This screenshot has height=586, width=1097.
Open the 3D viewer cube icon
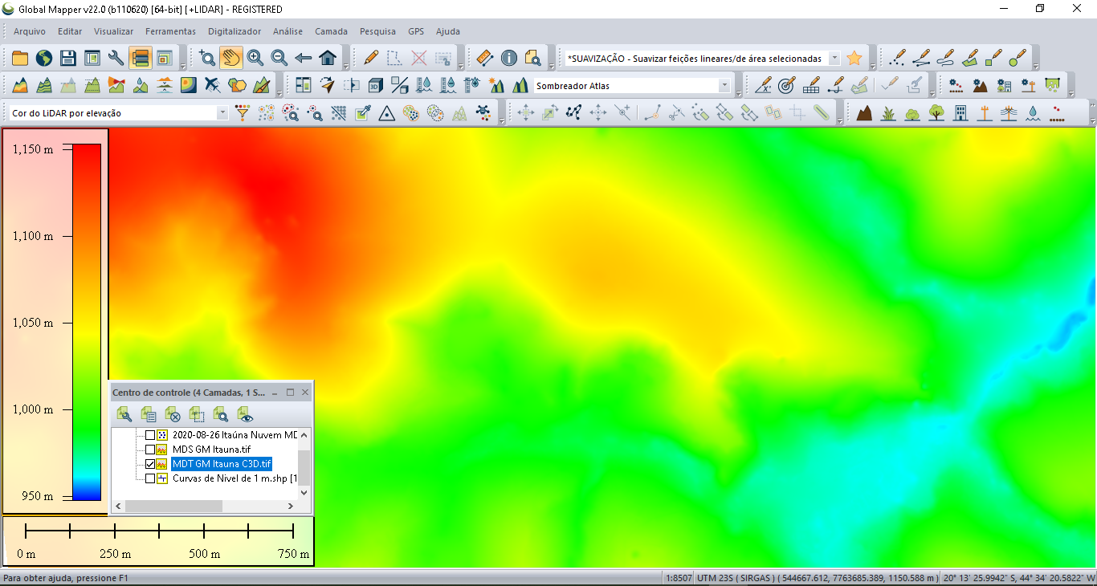pos(376,85)
